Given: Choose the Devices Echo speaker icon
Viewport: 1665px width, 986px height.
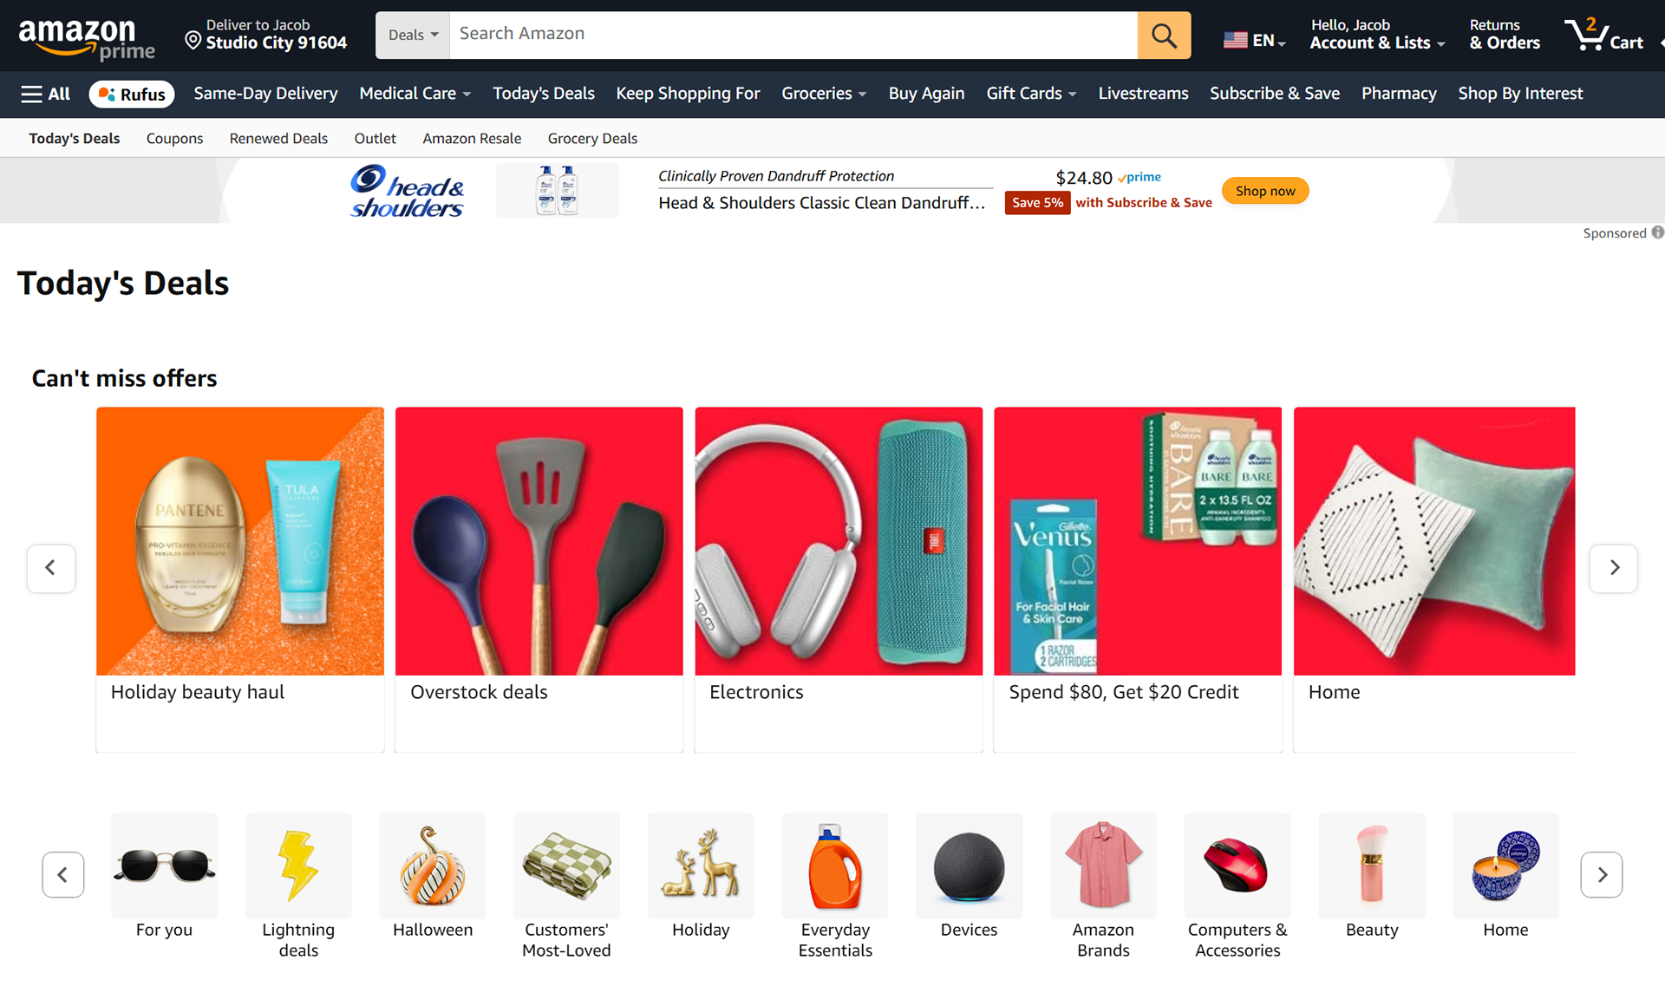Looking at the screenshot, I should [969, 865].
